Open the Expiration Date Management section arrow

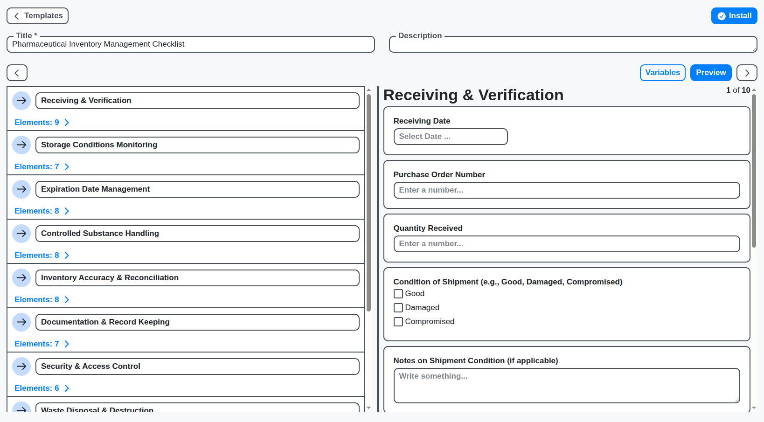point(21,189)
